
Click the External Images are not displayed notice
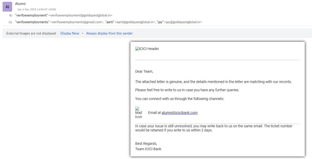[x=31, y=33]
